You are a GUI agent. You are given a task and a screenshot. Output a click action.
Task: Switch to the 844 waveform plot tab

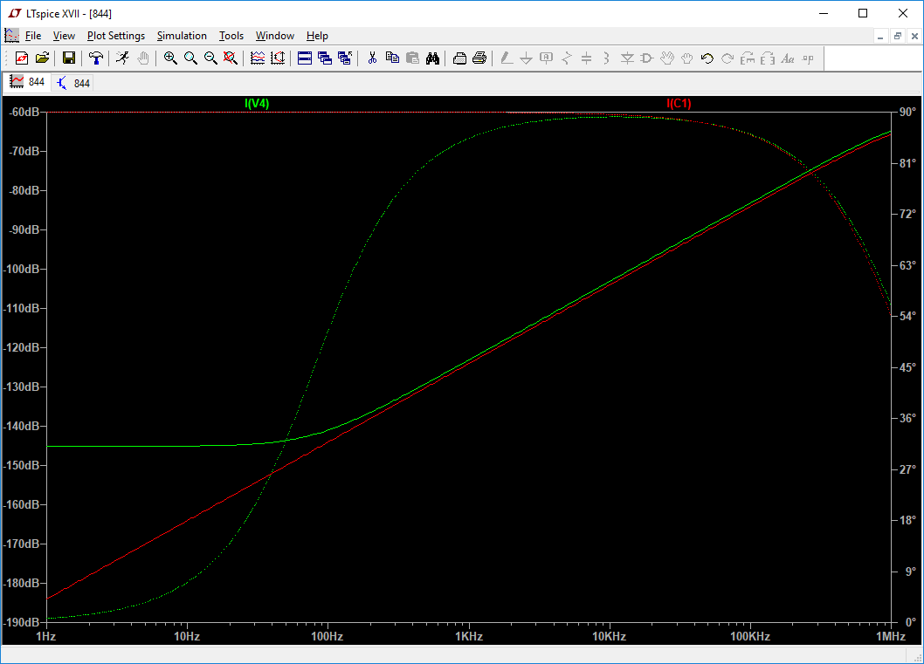tap(27, 82)
